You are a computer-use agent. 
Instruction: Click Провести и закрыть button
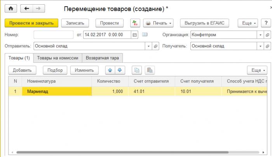pyautogui.click(x=31, y=23)
